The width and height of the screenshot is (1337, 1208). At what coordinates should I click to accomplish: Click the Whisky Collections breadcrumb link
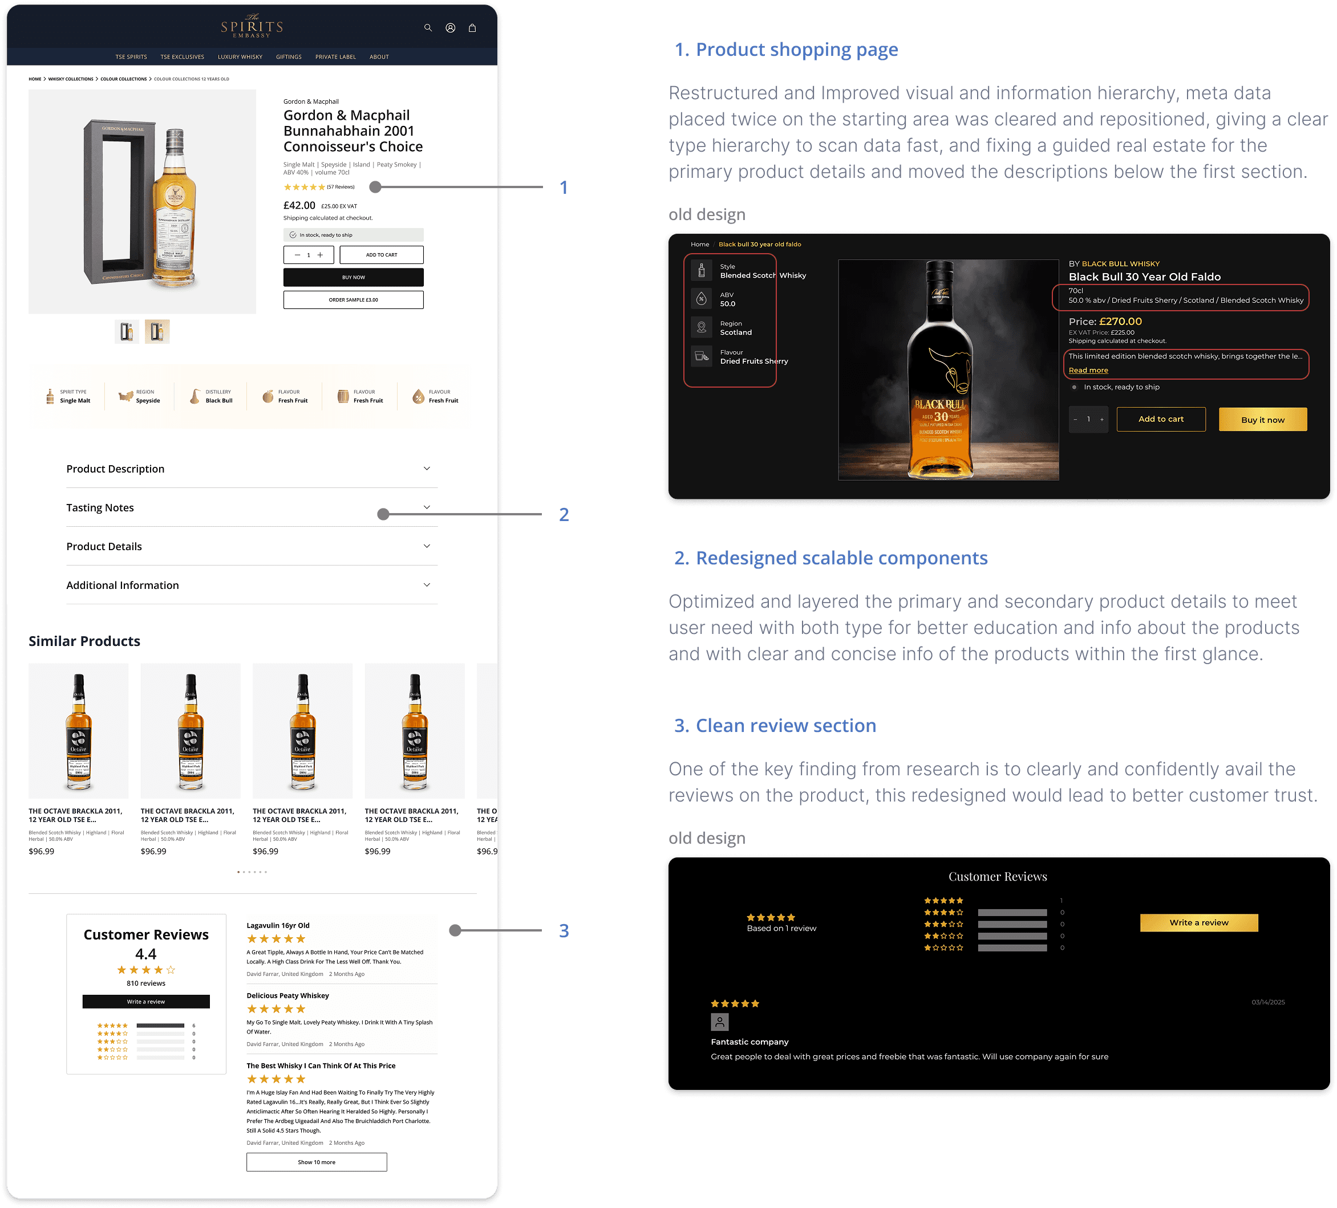pyautogui.click(x=70, y=79)
